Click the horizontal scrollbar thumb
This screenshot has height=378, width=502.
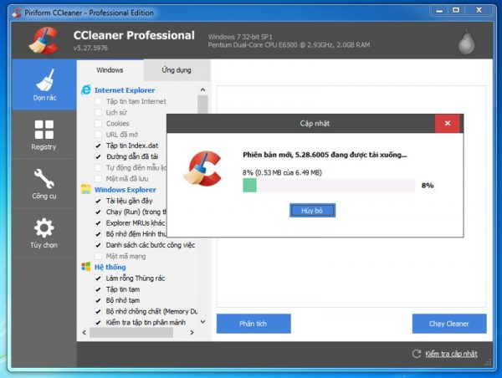(x=131, y=333)
